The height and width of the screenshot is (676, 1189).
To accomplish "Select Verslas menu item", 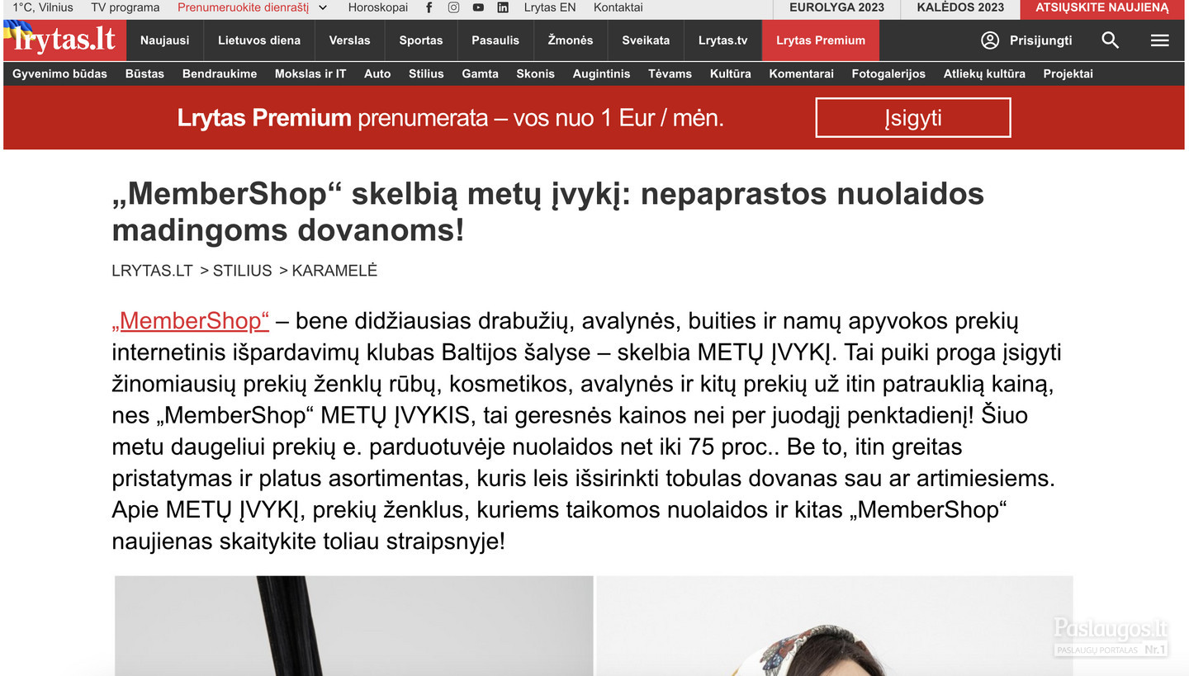I will coord(349,40).
